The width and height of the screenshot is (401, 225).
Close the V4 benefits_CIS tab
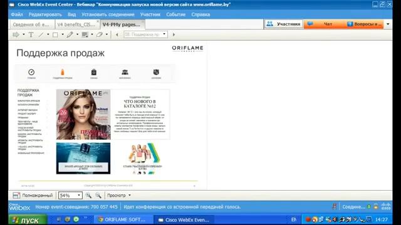98,21
